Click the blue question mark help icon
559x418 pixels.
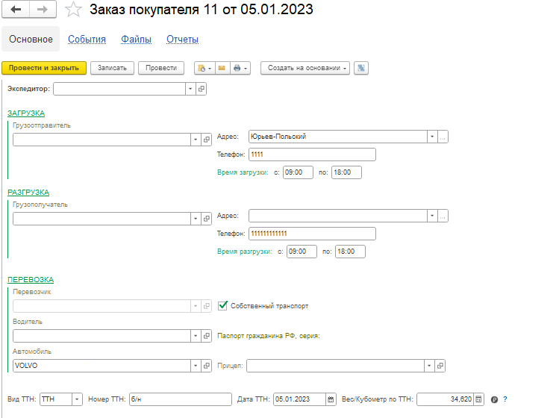point(505,399)
